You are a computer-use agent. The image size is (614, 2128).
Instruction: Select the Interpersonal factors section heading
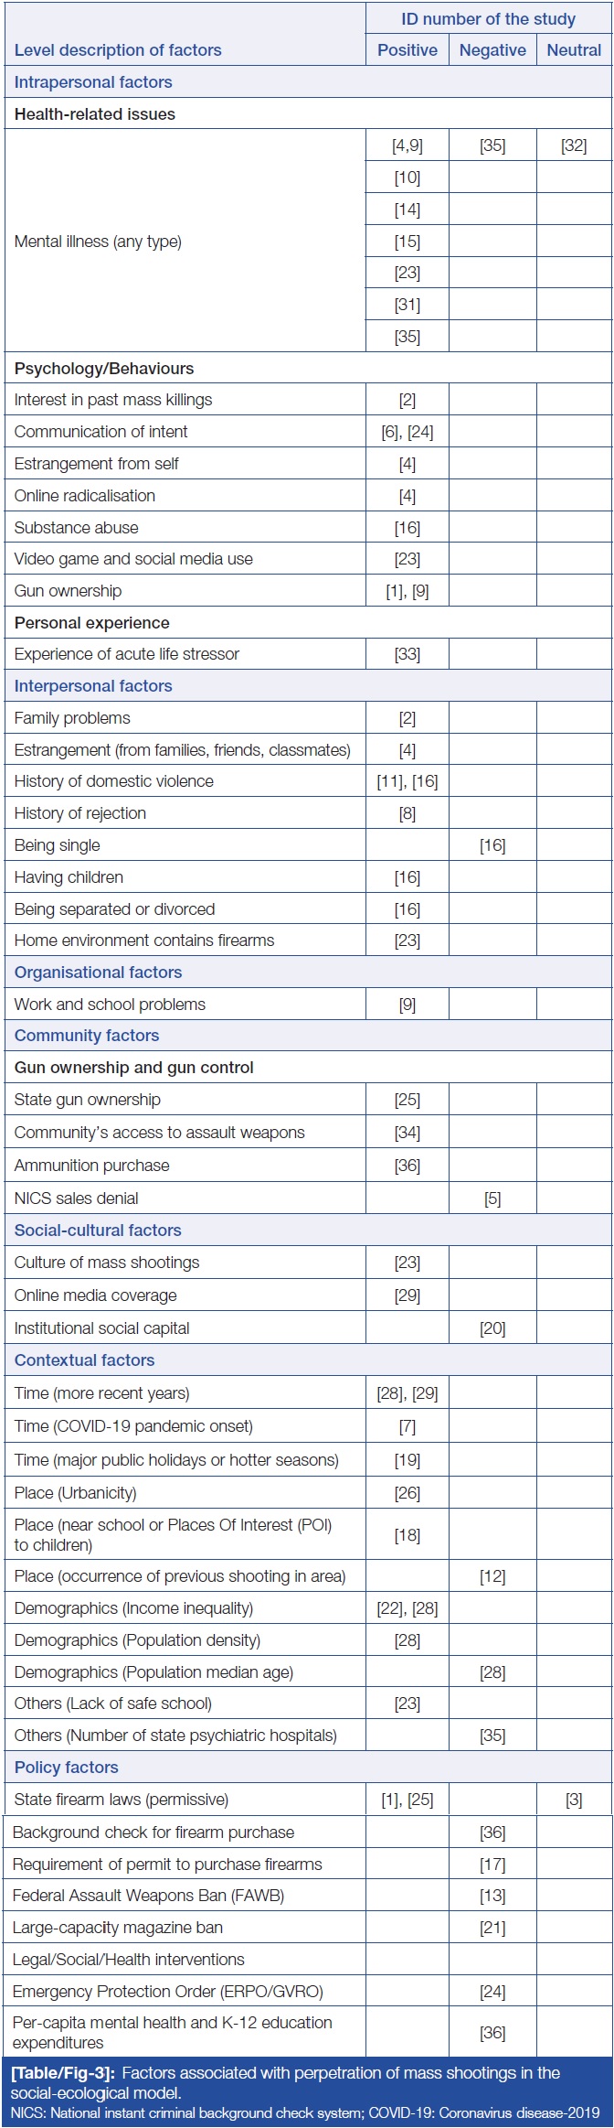[x=93, y=686]
